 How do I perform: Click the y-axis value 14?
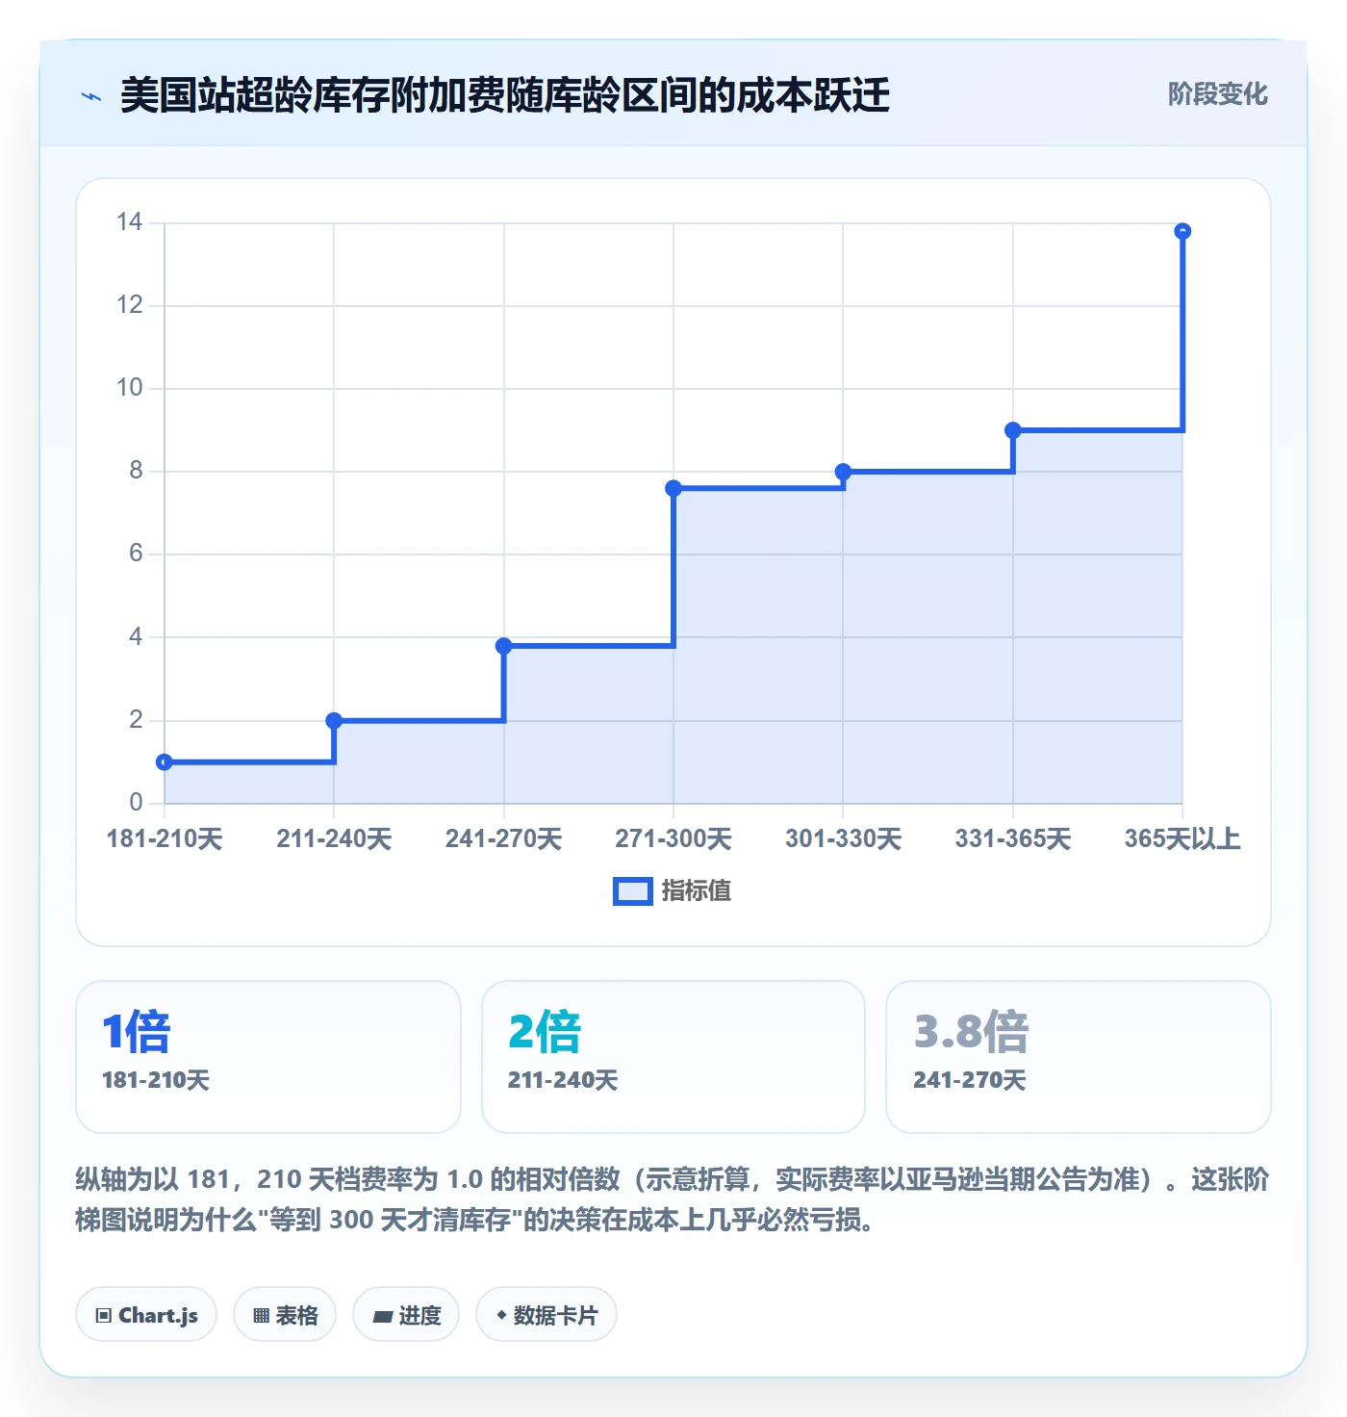point(129,222)
